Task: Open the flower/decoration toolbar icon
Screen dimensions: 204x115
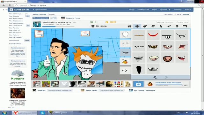Action: 177,26
